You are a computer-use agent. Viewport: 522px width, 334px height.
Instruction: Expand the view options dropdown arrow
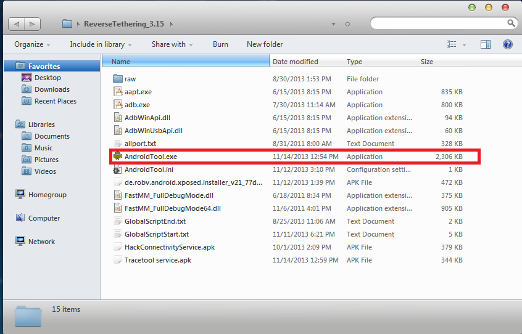coord(464,45)
